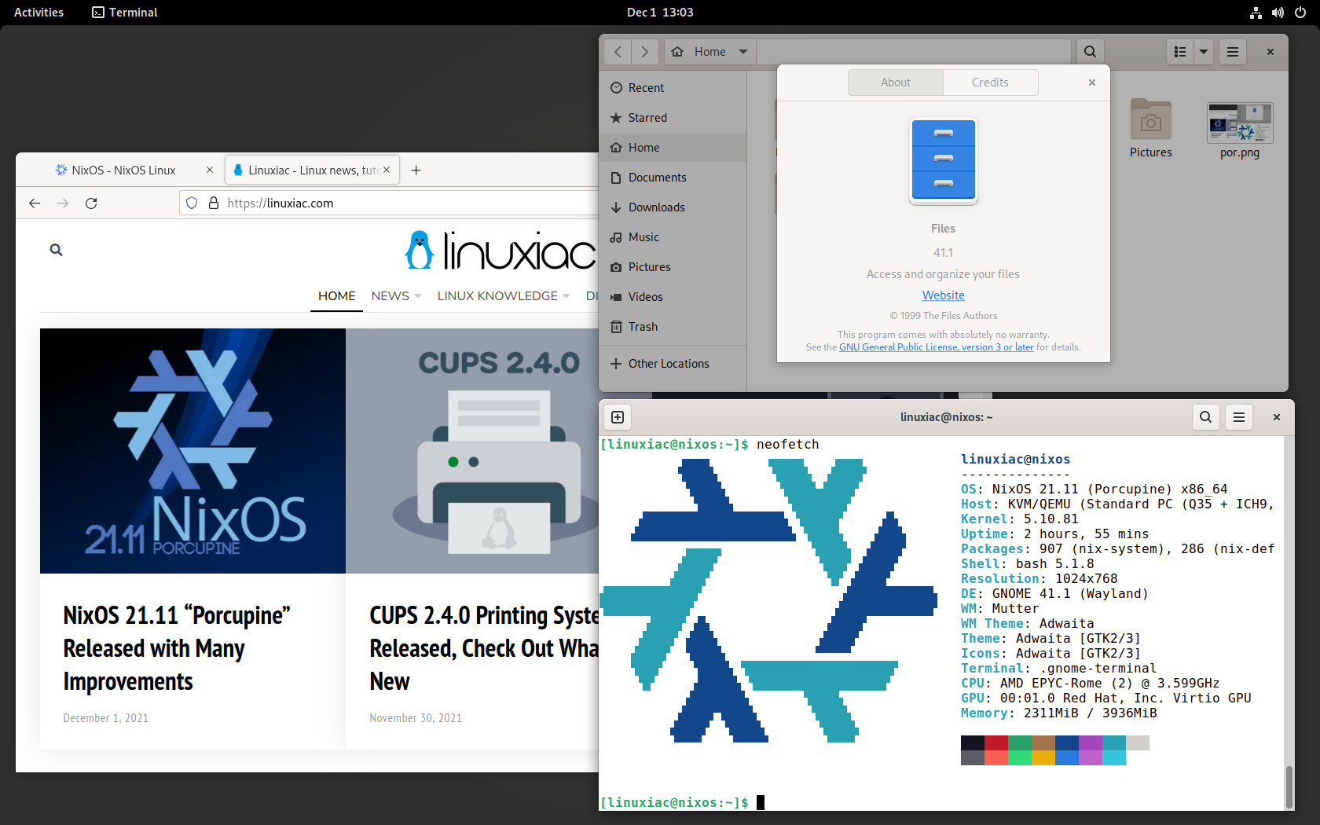Viewport: 1320px width, 825px height.
Task: Click the purple color block in neofetch output
Action: click(1091, 743)
